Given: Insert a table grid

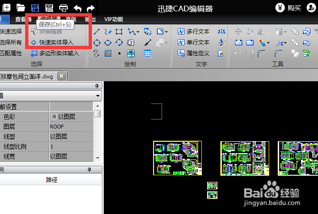Looking at the screenshot, I should [147, 53].
